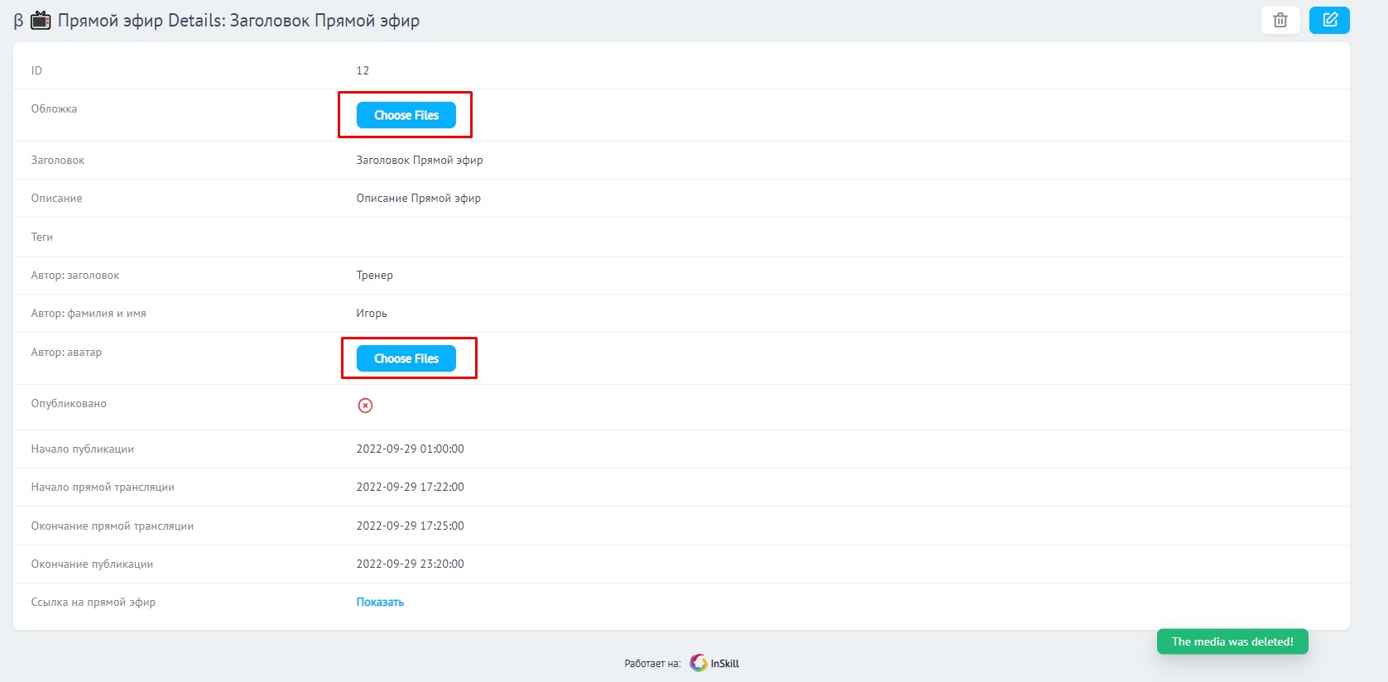
Task: Click the red unpublished status icon
Action: point(365,406)
